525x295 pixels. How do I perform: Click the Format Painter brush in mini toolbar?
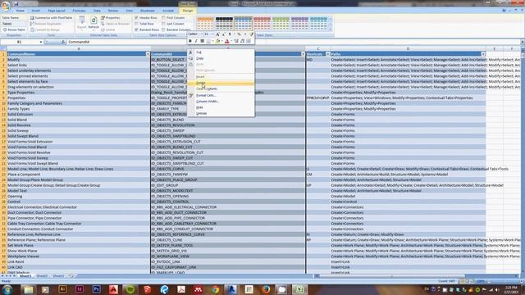[251, 34]
